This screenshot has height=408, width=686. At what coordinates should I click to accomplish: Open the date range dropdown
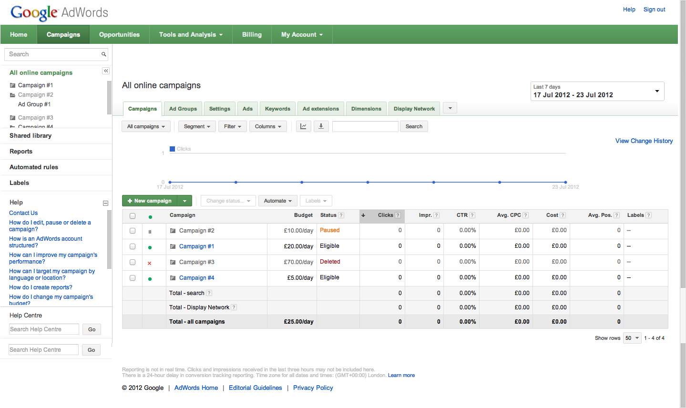[597, 91]
